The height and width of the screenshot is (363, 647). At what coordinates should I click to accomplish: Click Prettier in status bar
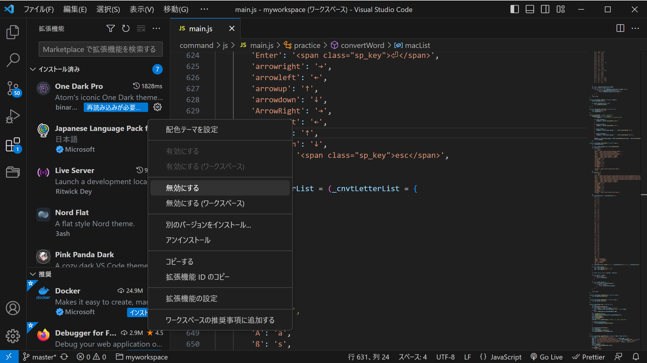click(588, 357)
